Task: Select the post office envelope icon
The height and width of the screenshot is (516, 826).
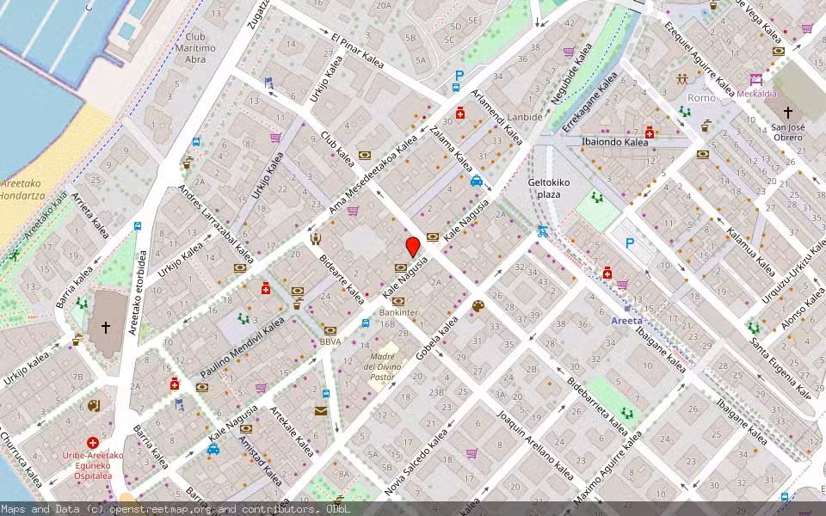Action: point(321,411)
